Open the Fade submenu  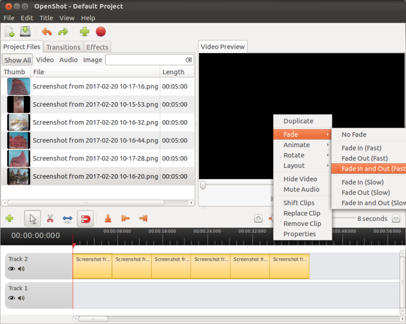[302, 135]
